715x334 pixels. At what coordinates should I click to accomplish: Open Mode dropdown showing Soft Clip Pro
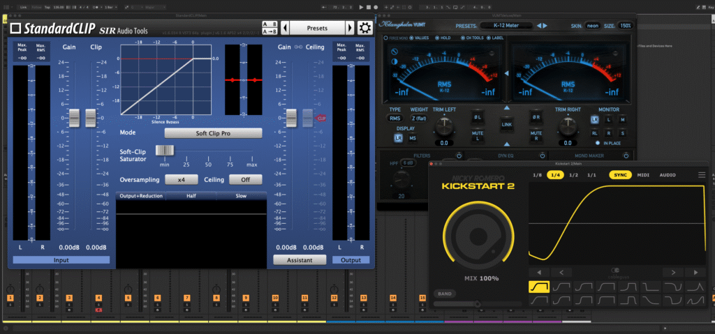tap(214, 133)
